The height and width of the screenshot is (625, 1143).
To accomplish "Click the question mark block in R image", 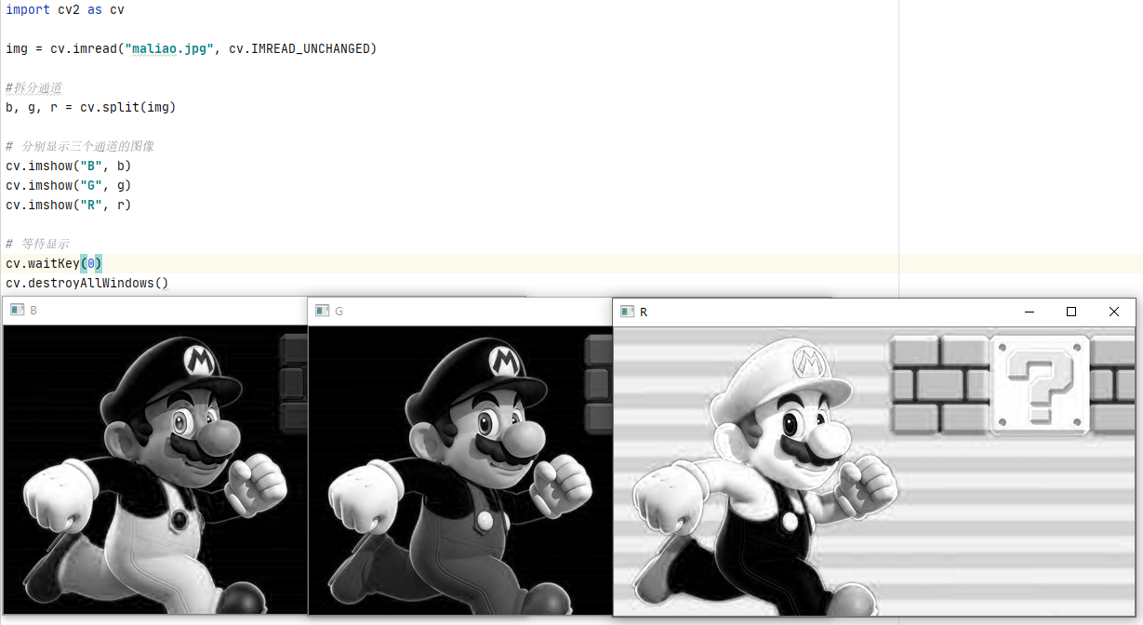I will point(1040,385).
